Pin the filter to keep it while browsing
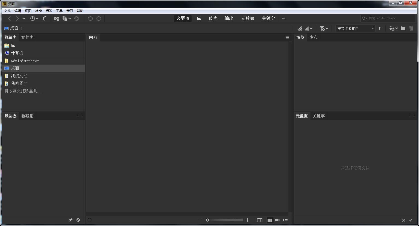This screenshot has width=419, height=226. 70,220
